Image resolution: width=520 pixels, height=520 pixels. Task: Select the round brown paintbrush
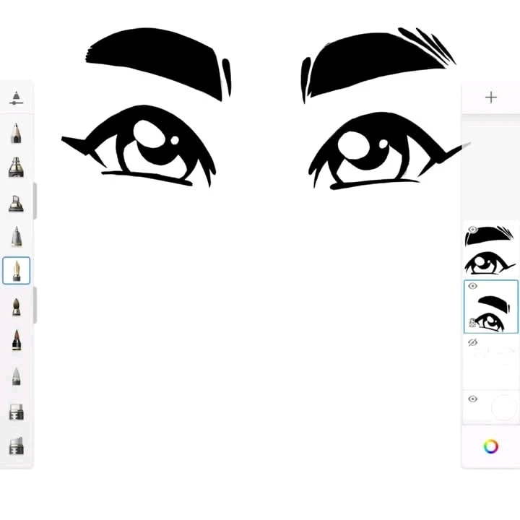coord(16,306)
